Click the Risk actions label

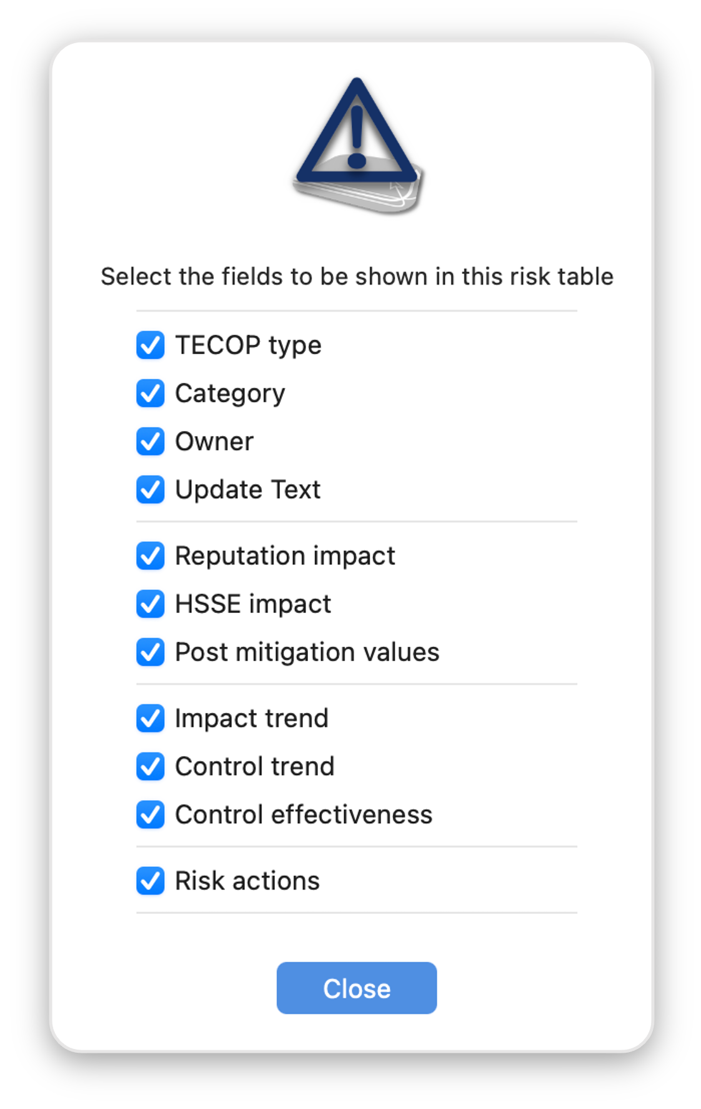[x=247, y=881]
